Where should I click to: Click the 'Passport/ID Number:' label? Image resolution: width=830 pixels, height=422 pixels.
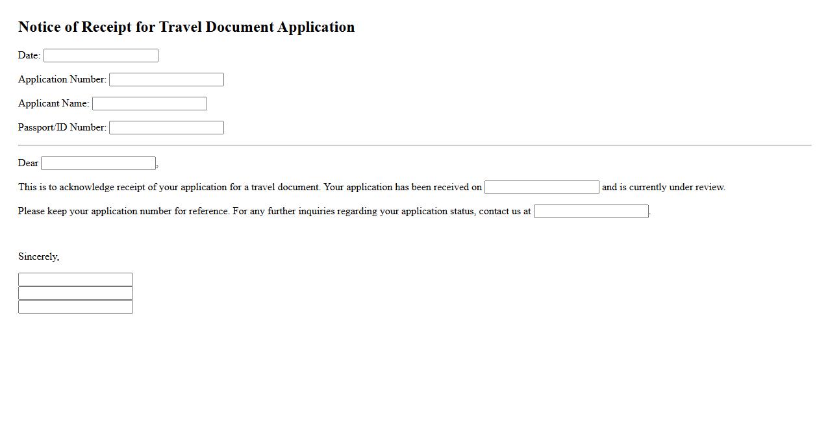point(62,128)
